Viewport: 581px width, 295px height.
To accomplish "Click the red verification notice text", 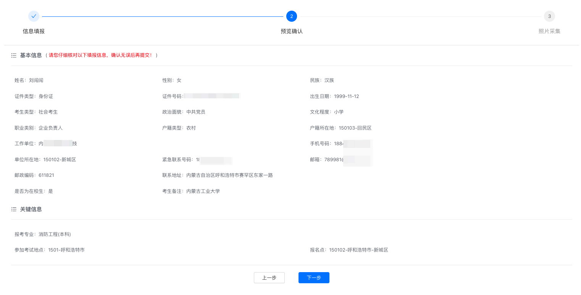I will tap(100, 55).
